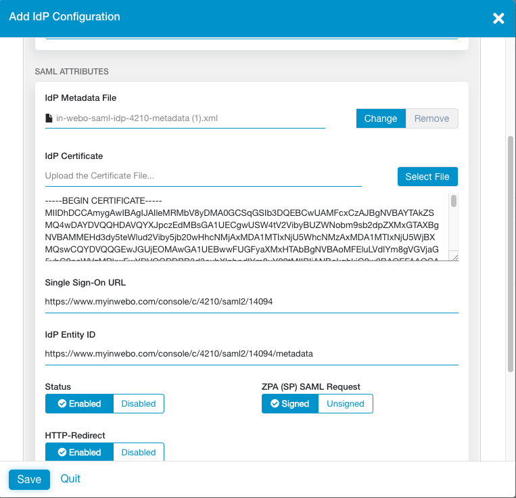Enable HTTP-Redirect option
This screenshot has height=498, width=516.
(x=79, y=452)
